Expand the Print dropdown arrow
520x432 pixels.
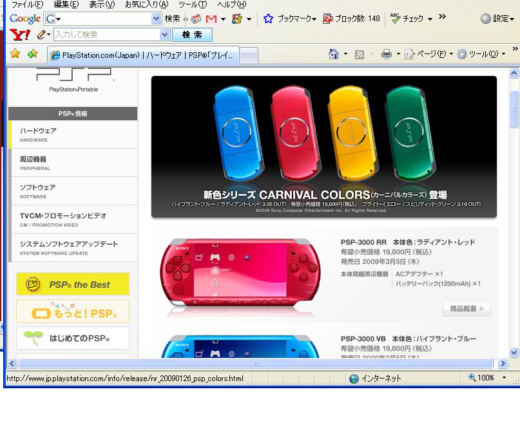coord(398,54)
